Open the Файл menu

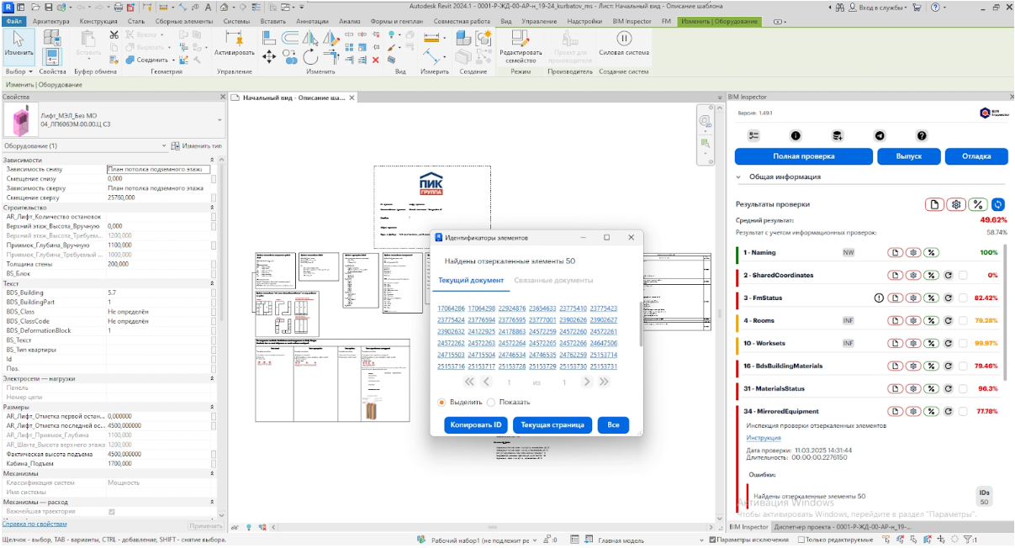click(14, 20)
